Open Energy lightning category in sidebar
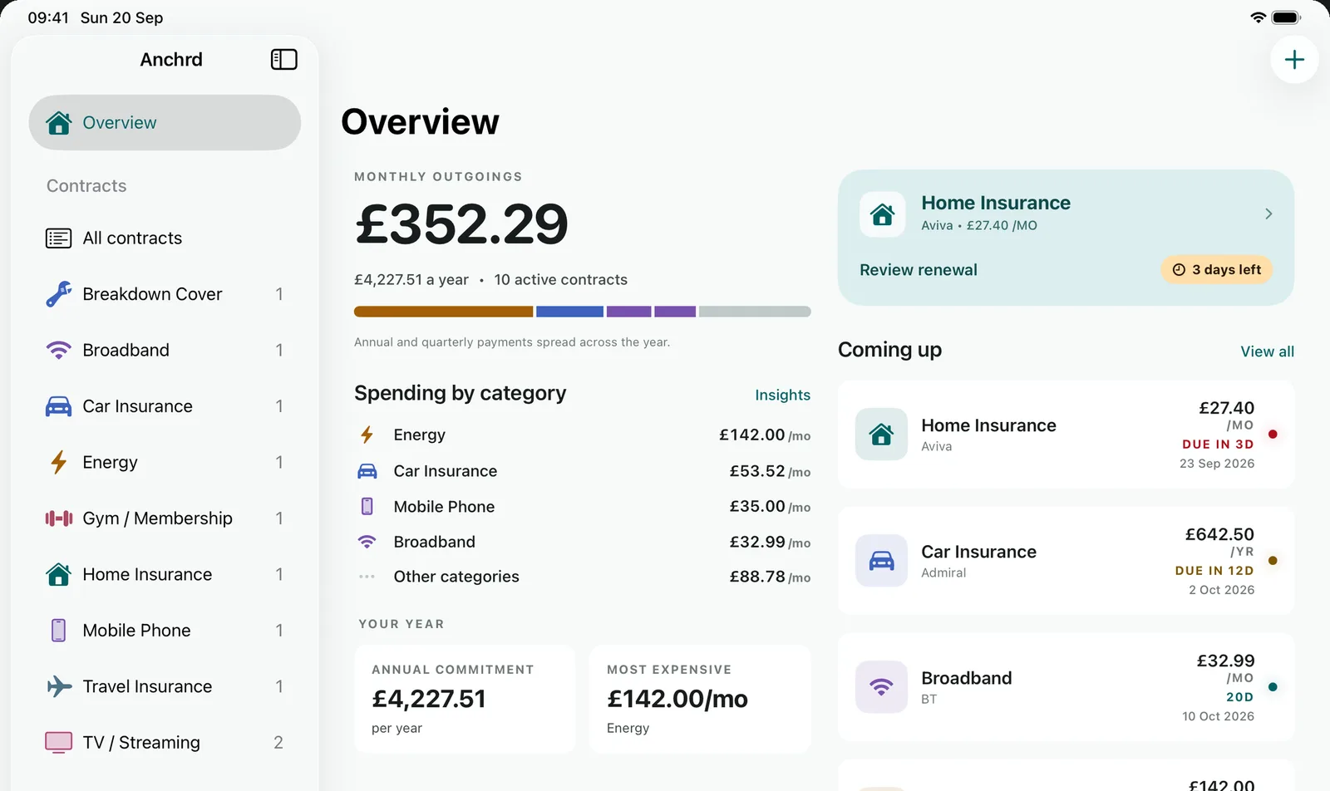Viewport: 1330px width, 791px height. (165, 463)
